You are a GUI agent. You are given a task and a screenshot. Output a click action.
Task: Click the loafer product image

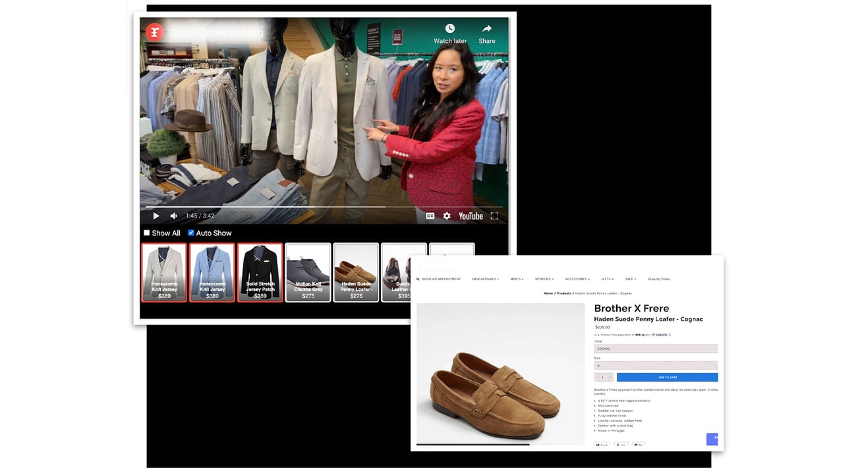500,373
